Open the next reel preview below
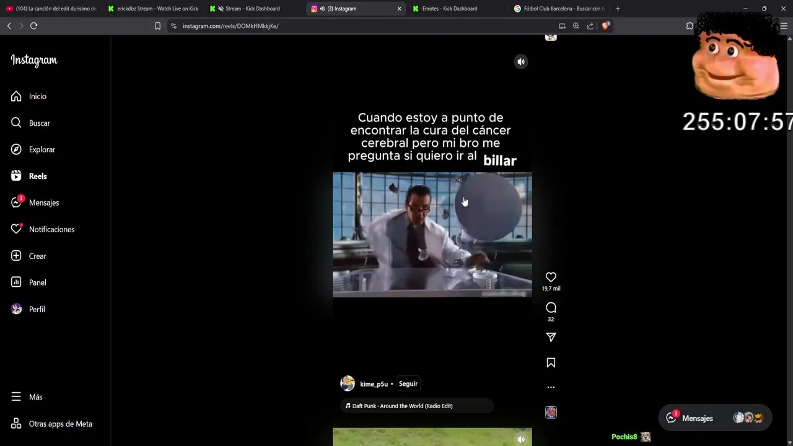Screen dimensions: 793x446 (432, 437)
